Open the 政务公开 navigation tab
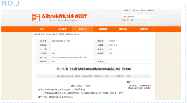This screenshot has height=103, width=187. [x=83, y=29]
